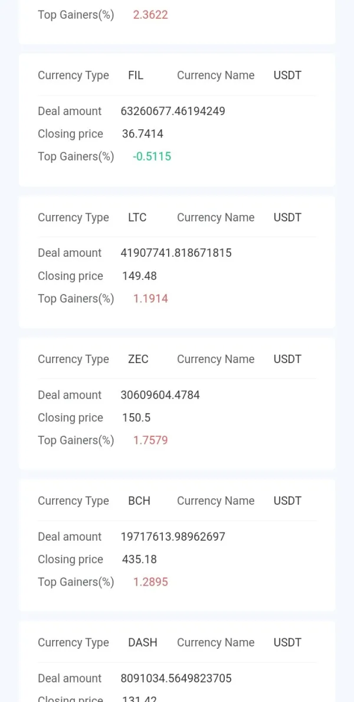Select FIL closing price 36.7414
This screenshot has height=702, width=354.
[x=143, y=134]
